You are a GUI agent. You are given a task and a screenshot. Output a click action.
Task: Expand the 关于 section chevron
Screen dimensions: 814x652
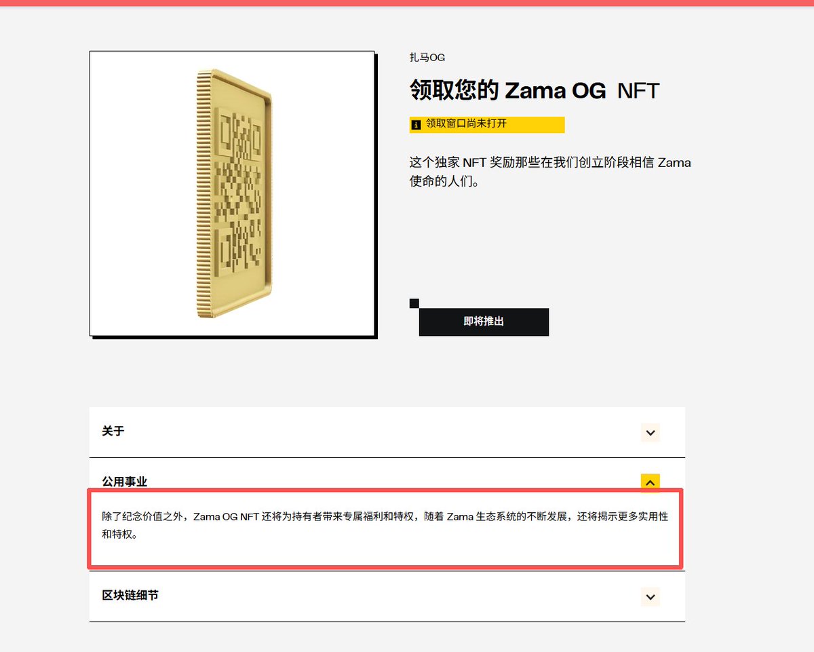click(x=650, y=432)
